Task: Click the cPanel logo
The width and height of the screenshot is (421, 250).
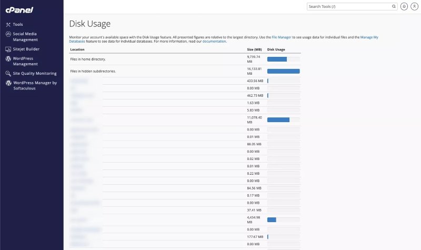Action: [19, 10]
